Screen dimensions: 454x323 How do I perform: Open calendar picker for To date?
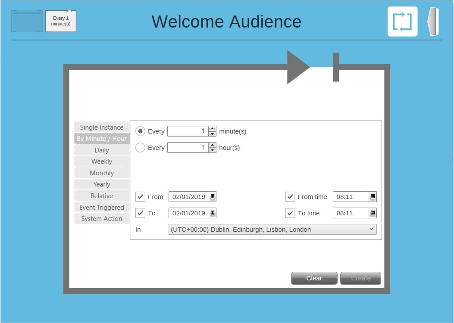pyautogui.click(x=213, y=213)
